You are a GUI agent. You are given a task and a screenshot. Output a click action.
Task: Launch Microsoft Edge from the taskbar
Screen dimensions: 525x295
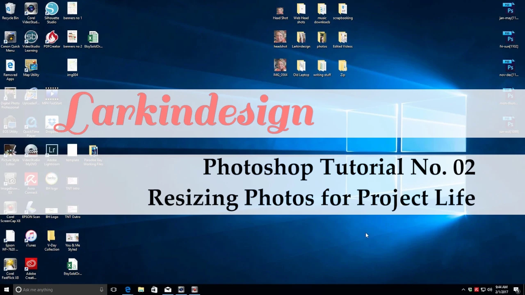(x=128, y=290)
